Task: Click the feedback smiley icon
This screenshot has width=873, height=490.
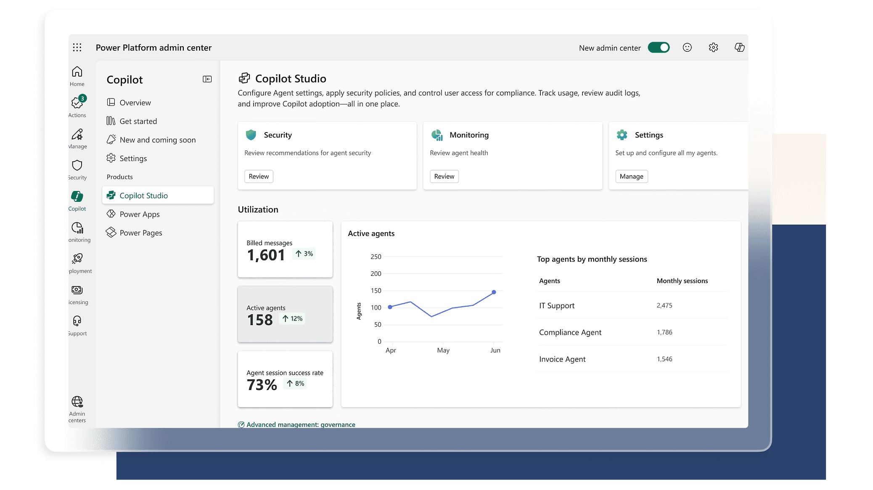Action: (x=687, y=48)
